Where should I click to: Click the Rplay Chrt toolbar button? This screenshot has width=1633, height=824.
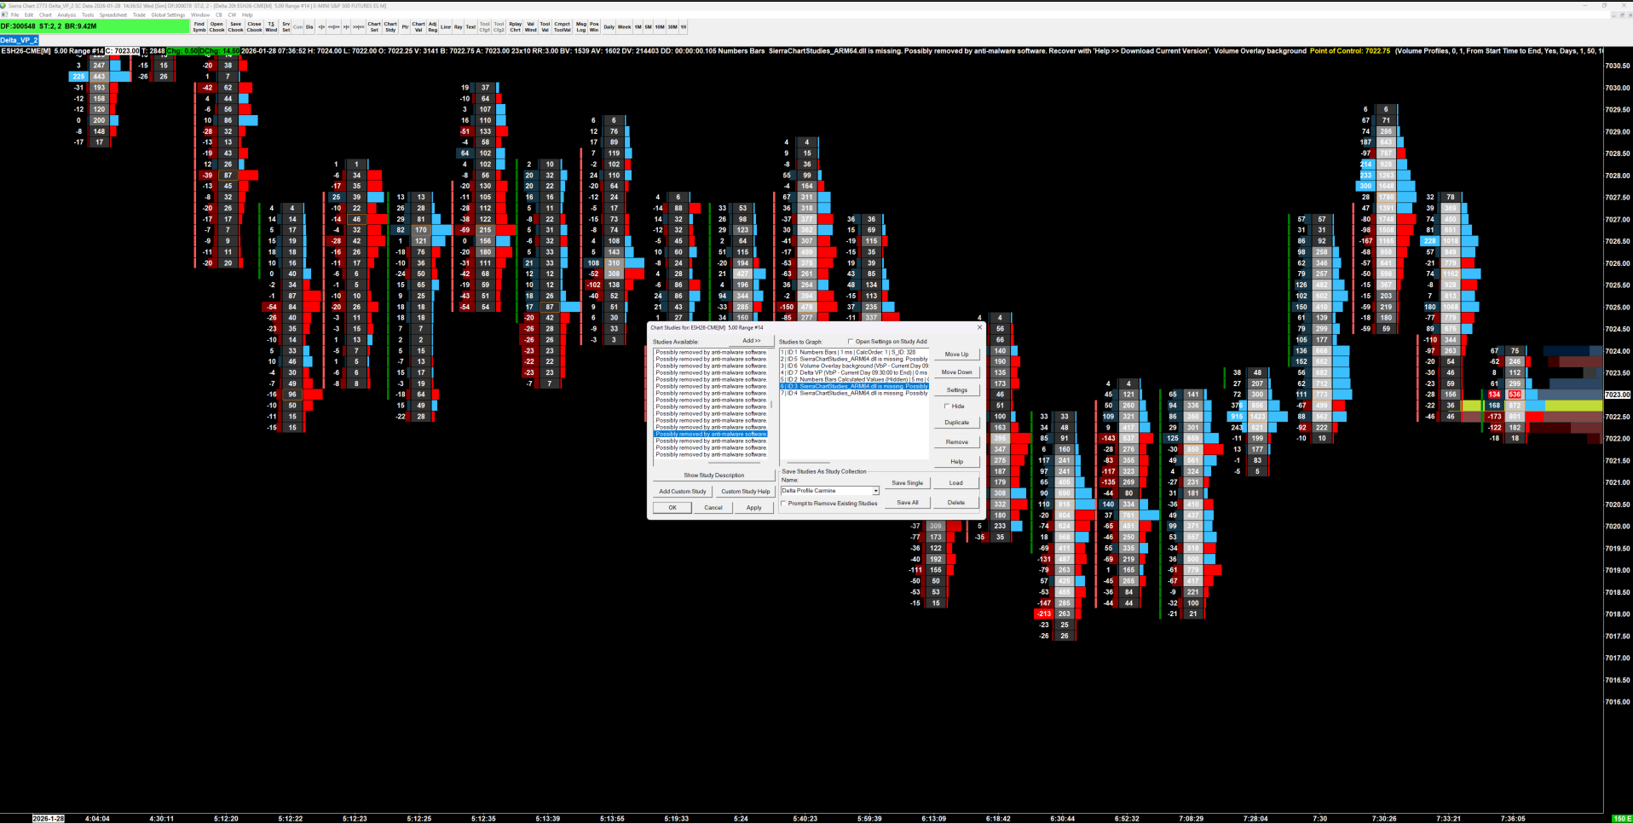coord(515,26)
